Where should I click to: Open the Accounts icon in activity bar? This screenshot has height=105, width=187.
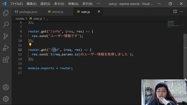tap(6, 87)
